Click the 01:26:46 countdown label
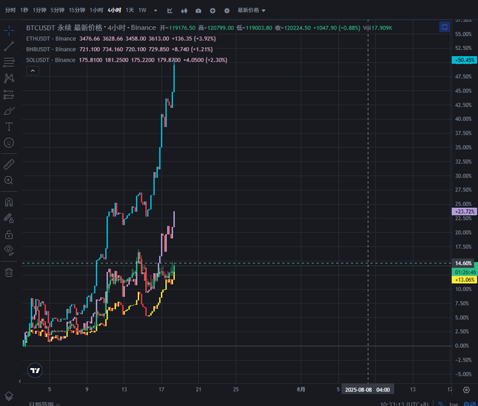The image size is (478, 406). pyautogui.click(x=465, y=272)
